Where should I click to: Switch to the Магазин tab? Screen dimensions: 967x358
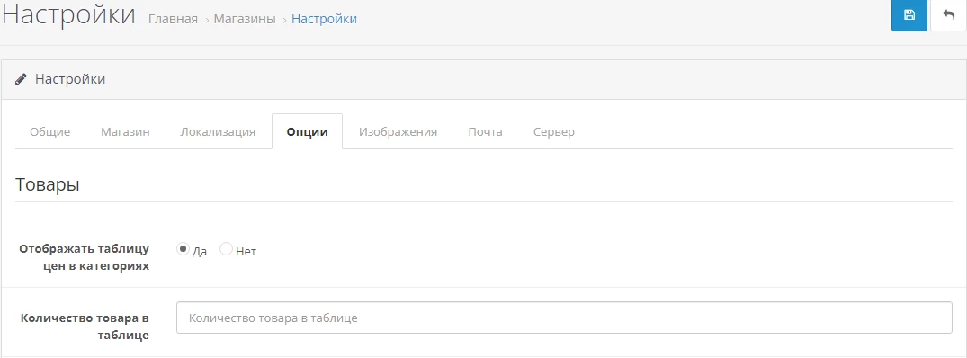pyautogui.click(x=125, y=132)
